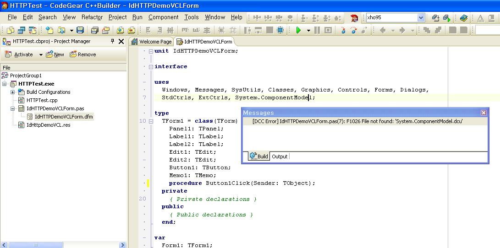
Task: Switch to the Output tab in Messages
Action: [280, 156]
